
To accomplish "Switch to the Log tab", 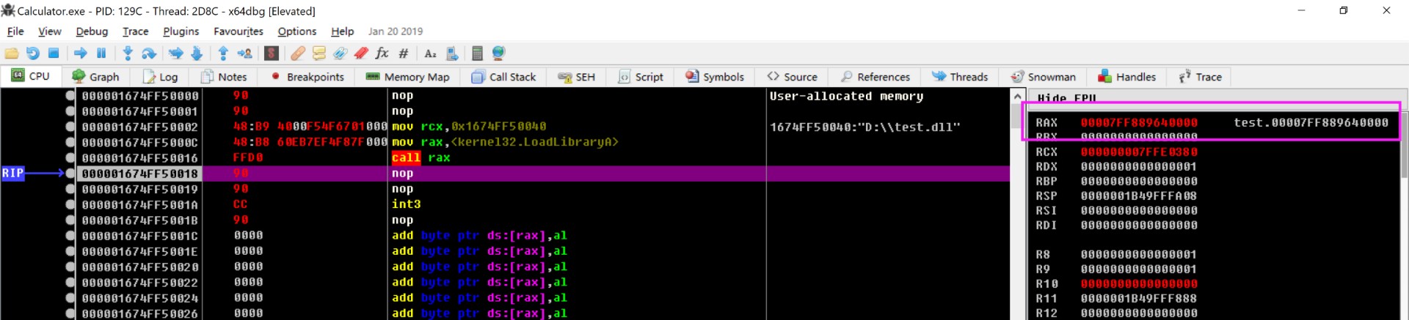I will click(161, 77).
